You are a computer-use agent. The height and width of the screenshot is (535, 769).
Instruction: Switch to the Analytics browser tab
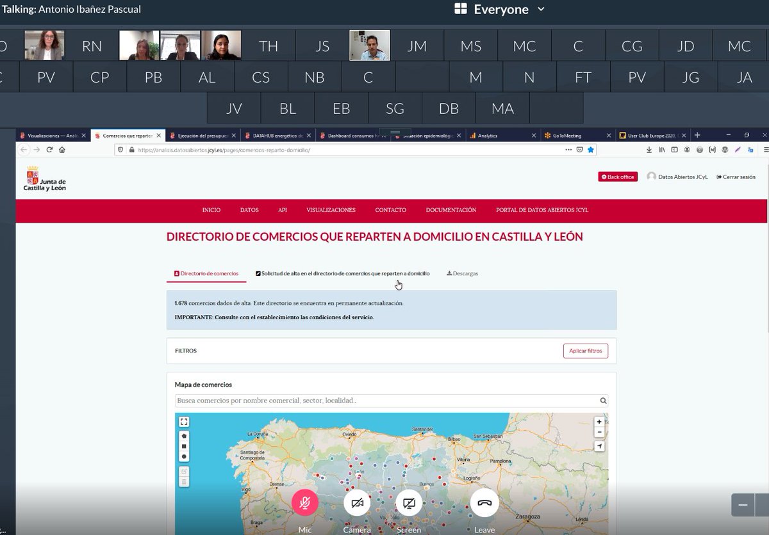click(502, 136)
